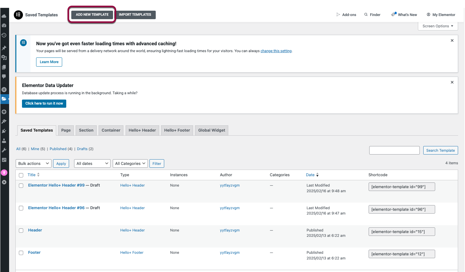Filter list by Mine (5)

(x=38, y=149)
